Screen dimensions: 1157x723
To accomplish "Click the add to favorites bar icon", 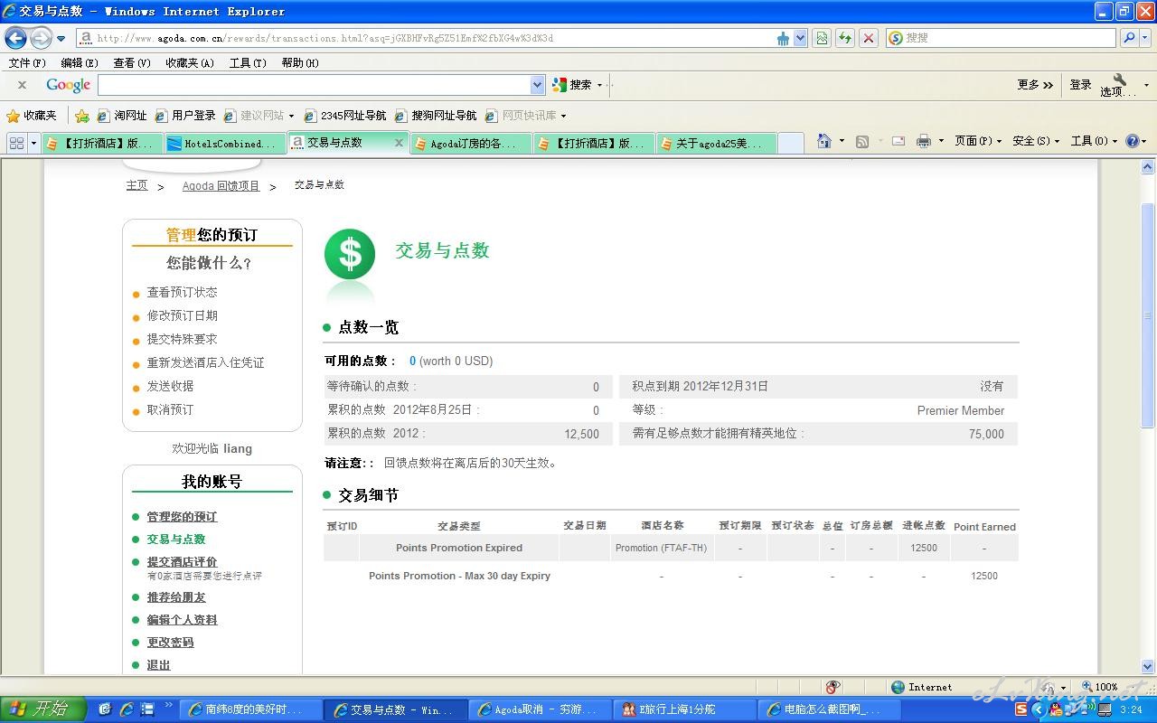I will (x=82, y=116).
